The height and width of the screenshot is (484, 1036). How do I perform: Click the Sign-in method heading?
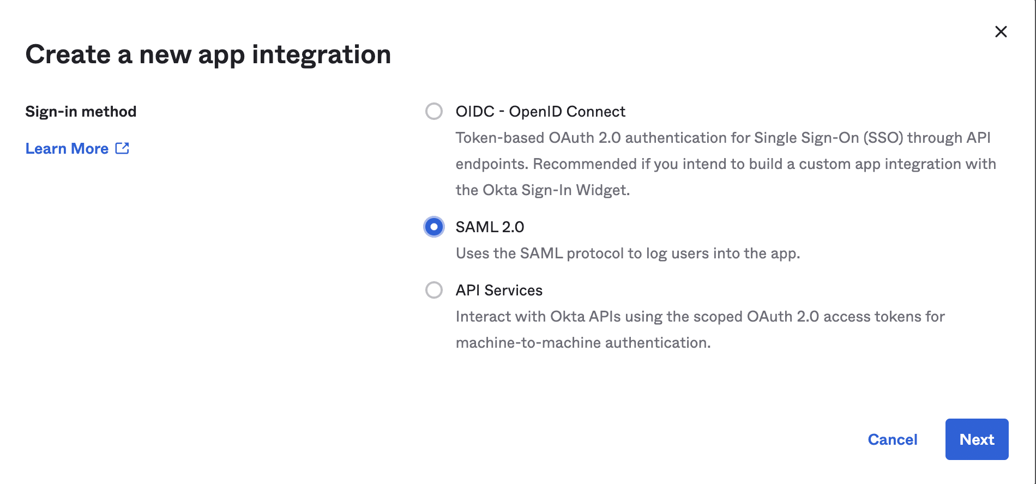[81, 111]
